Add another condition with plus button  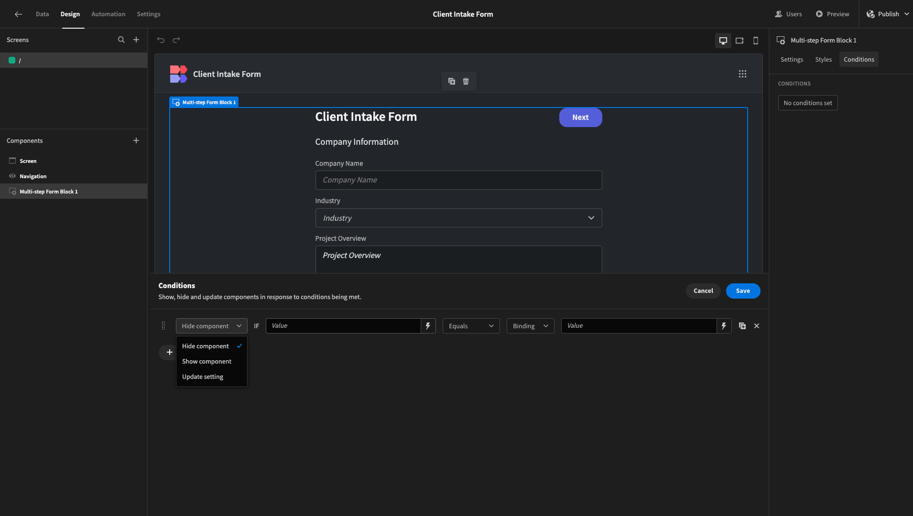[169, 353]
